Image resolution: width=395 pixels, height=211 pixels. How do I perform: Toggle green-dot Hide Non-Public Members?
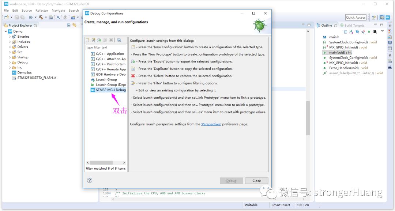pyautogui.click(x=369, y=32)
